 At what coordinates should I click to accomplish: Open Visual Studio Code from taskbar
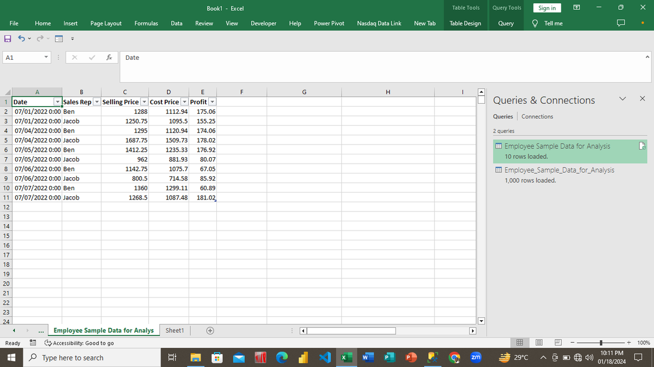[x=325, y=358]
